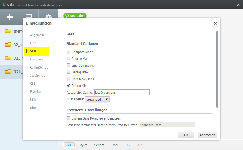Close the Einstellungen dialog with X
Viewport: 243px width, 150px height.
(215, 23)
